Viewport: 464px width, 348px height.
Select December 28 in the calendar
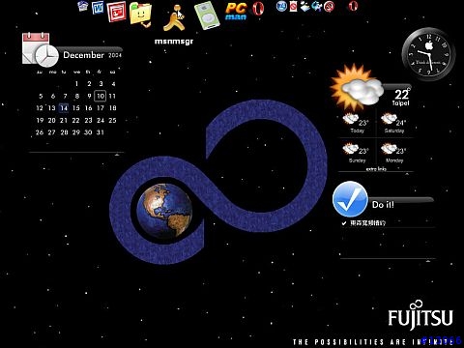click(64, 132)
